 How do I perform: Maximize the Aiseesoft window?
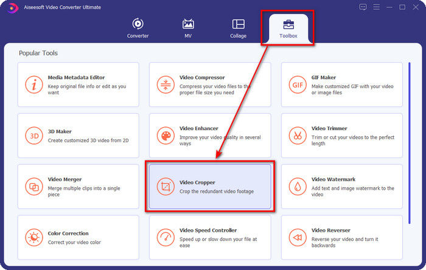402,7
